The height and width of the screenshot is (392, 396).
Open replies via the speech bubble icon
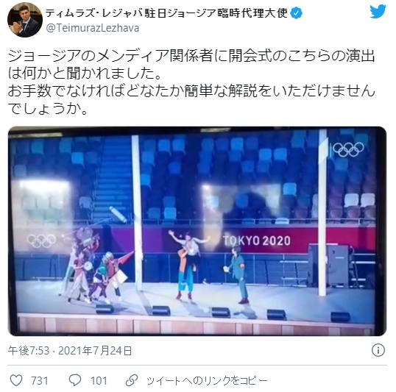tap(75, 380)
